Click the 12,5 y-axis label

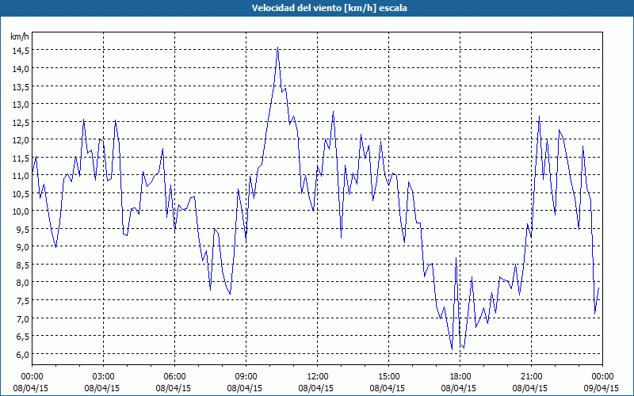21,122
